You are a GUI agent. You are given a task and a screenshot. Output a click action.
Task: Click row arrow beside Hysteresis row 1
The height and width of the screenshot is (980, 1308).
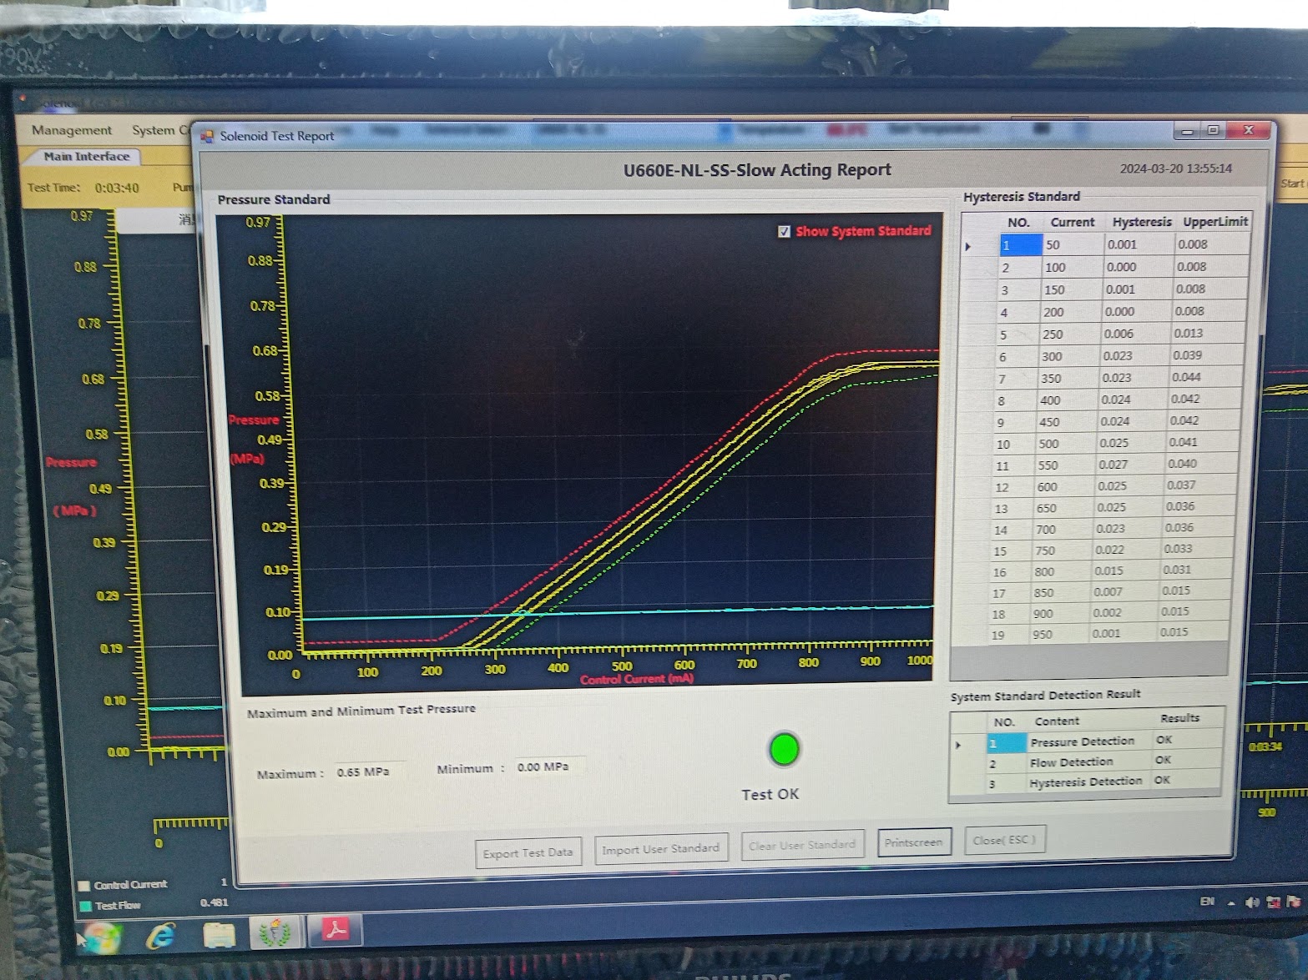(968, 247)
